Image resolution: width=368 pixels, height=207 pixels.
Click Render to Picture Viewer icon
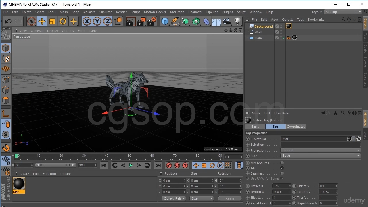[x=141, y=22]
